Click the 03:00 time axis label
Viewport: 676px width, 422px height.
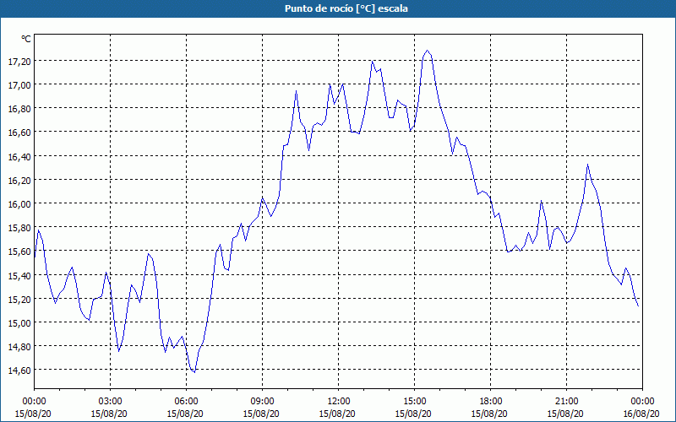click(x=110, y=402)
